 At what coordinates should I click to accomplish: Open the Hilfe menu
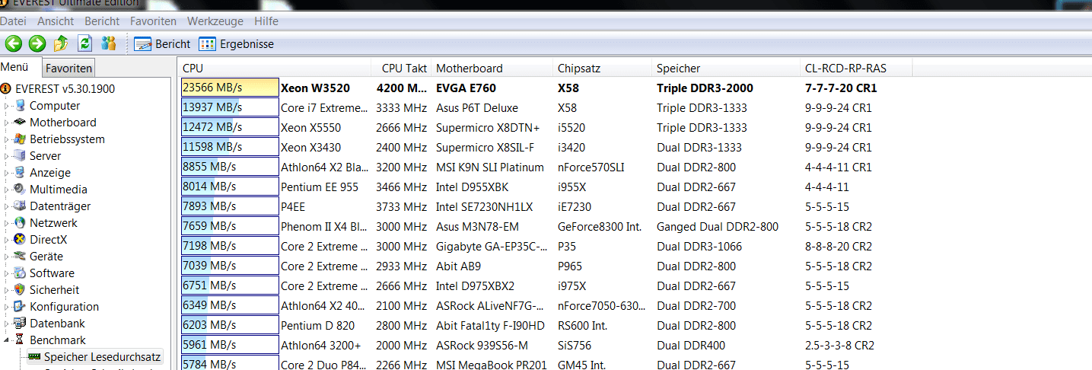click(266, 21)
